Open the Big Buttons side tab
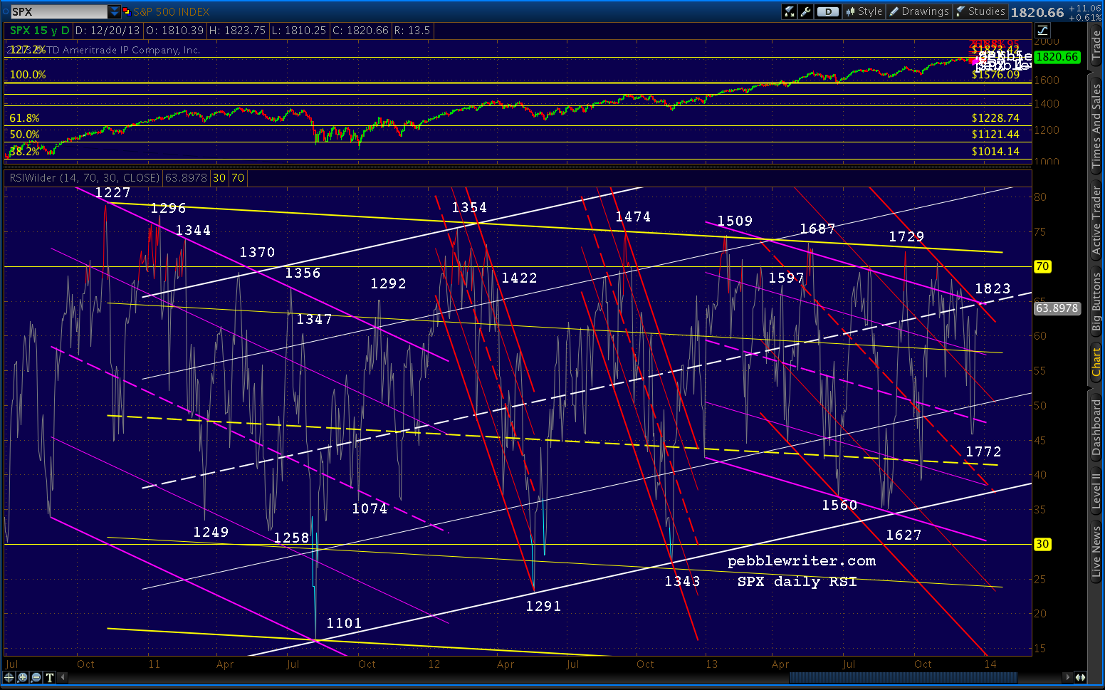Viewport: 1105px width, 690px height. tap(1096, 302)
